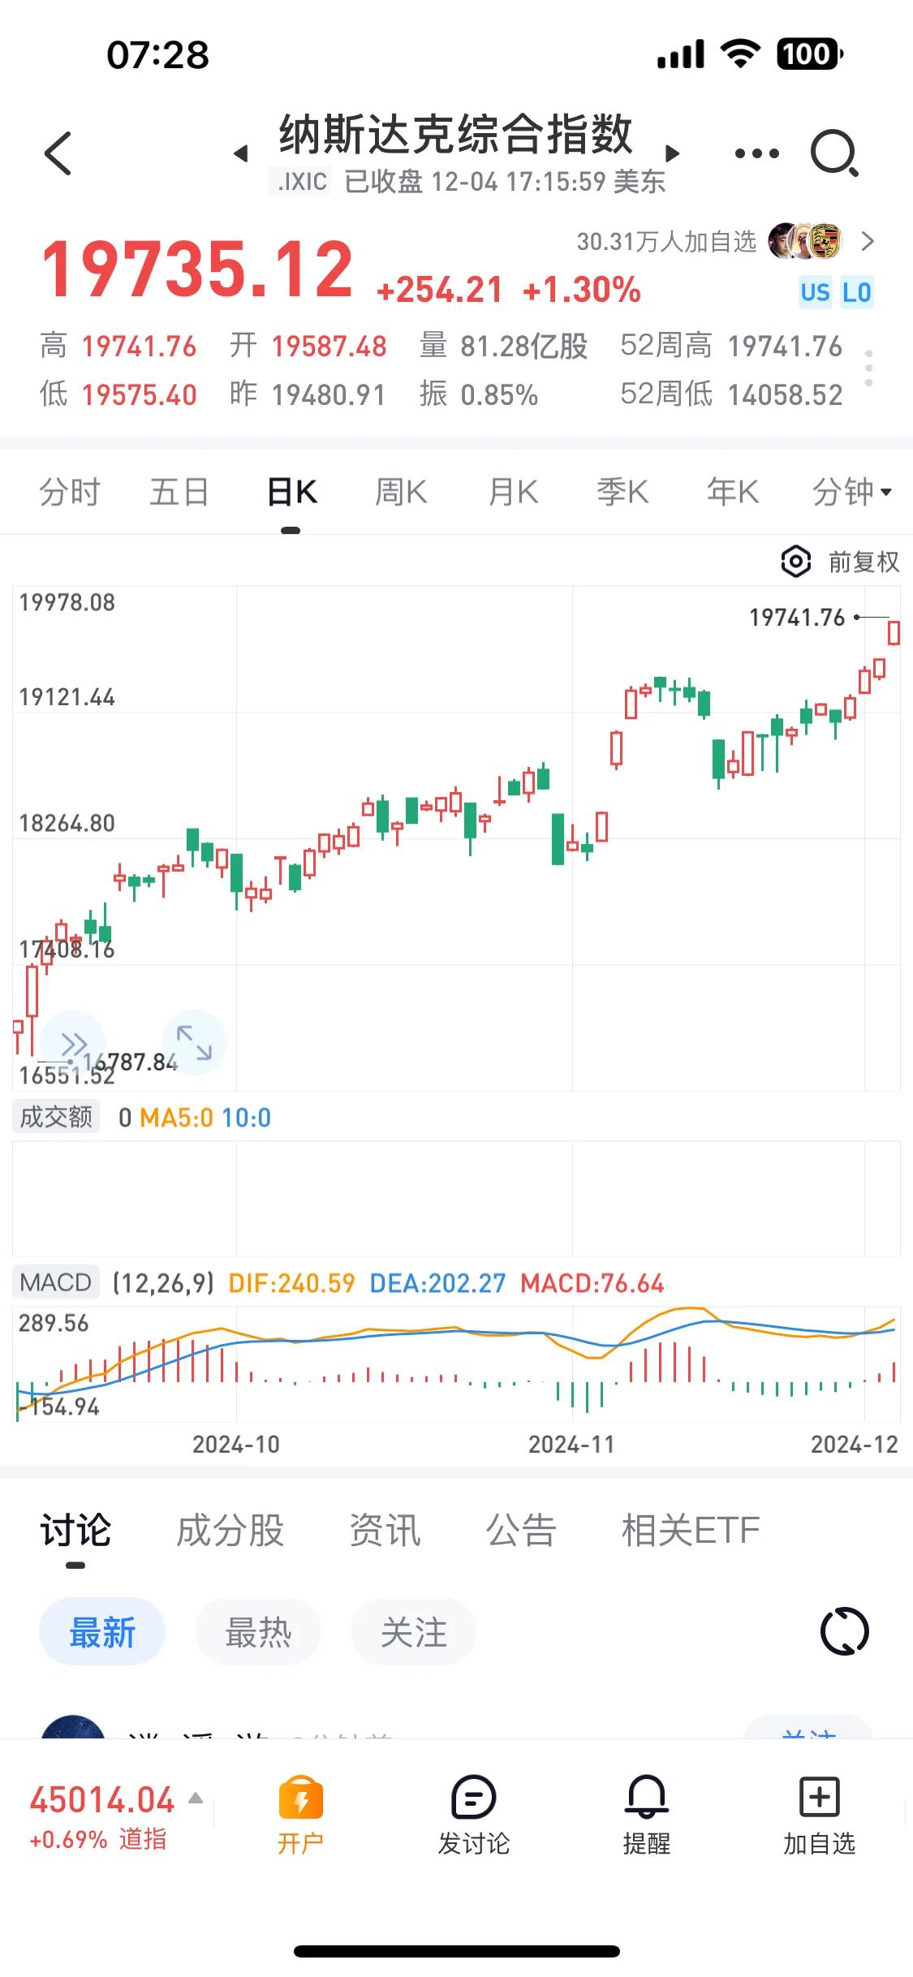Switch the MACD indicator label
The width and height of the screenshot is (913, 1977).
56,1282
